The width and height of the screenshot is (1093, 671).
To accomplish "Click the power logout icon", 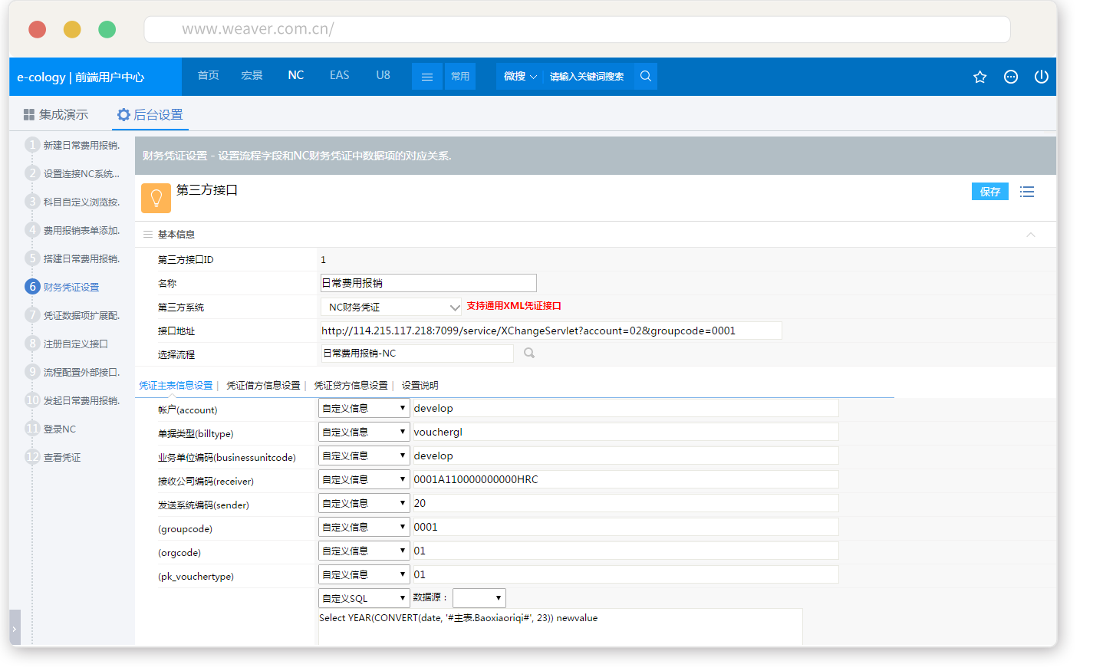I will [x=1041, y=77].
